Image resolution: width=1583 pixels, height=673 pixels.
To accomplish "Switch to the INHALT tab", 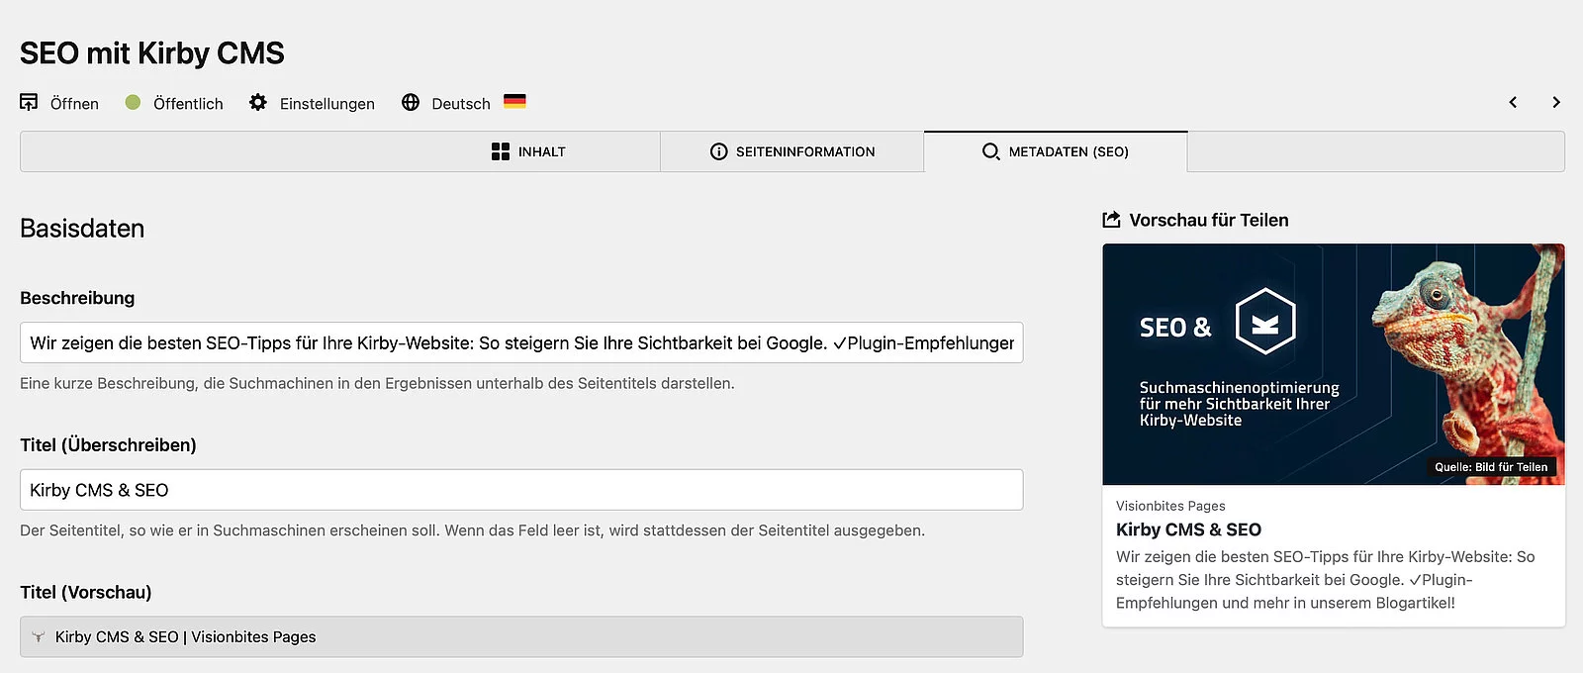I will [x=528, y=151].
